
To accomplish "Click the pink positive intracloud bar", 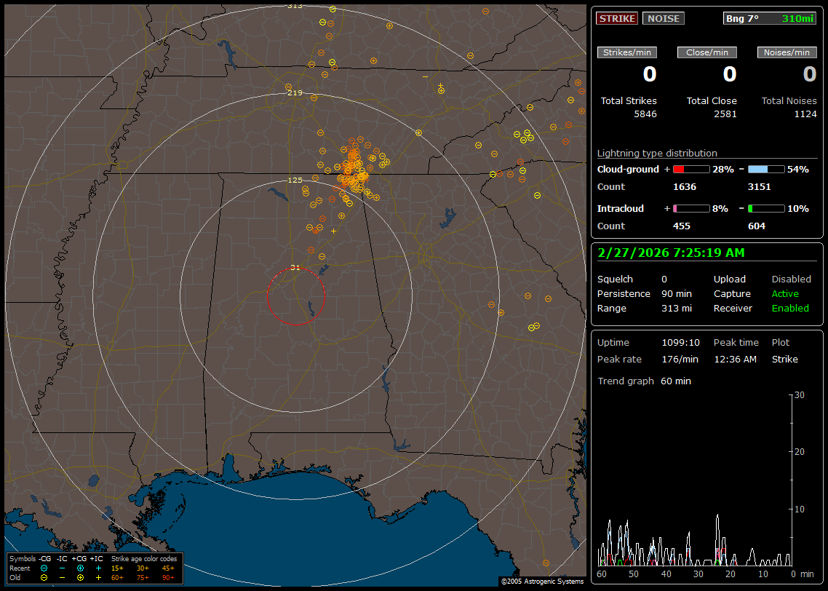I will click(x=690, y=208).
